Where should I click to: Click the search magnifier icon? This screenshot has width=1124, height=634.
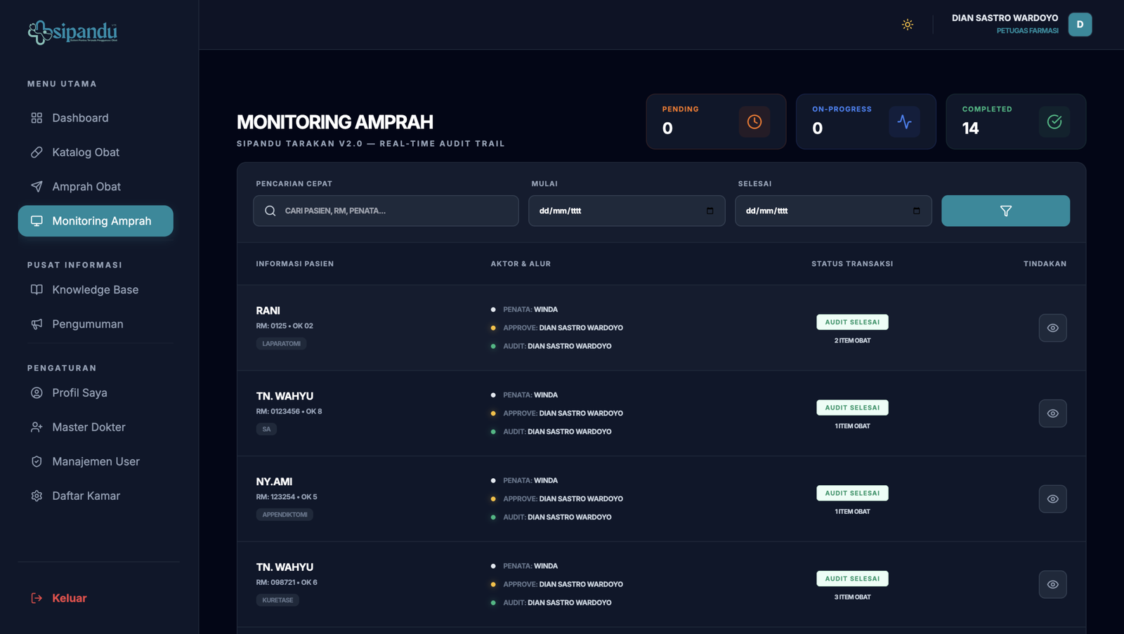coord(270,211)
